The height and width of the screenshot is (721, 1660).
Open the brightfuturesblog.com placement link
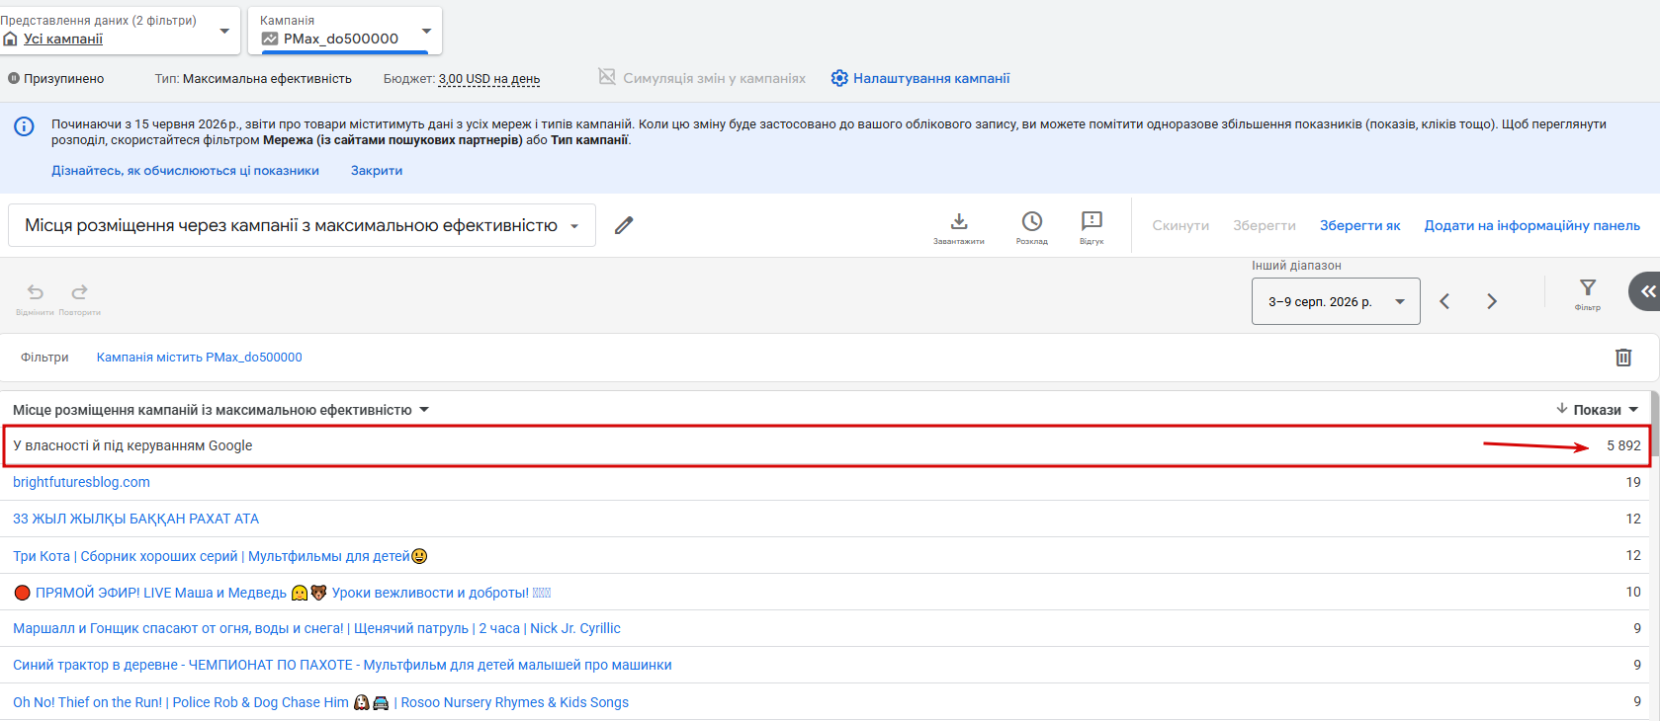click(x=81, y=482)
